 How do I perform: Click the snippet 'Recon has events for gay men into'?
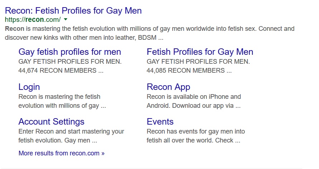196,131
